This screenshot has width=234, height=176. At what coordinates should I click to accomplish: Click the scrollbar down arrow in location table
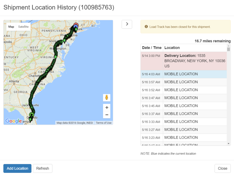229,144
